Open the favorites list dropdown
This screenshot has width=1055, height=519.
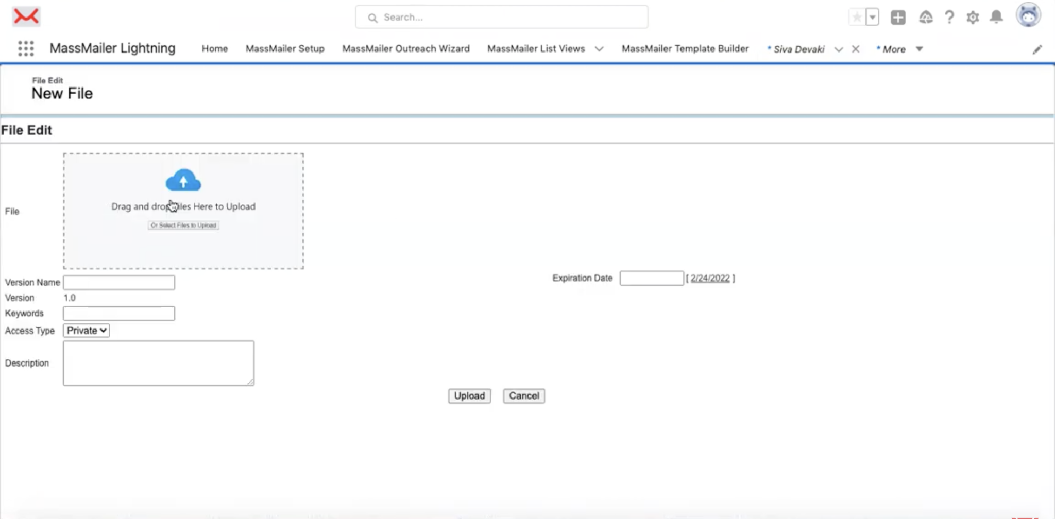pyautogui.click(x=872, y=16)
